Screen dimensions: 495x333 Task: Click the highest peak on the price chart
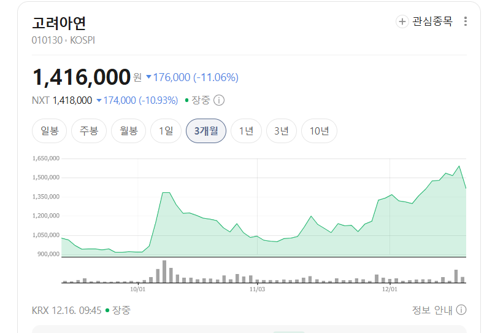coord(459,166)
